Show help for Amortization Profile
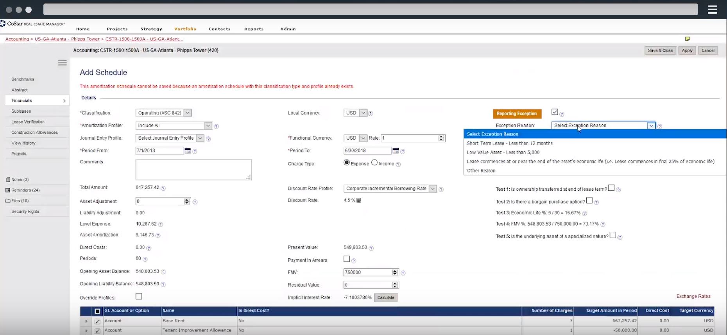This screenshot has height=335, width=727. coord(217,126)
